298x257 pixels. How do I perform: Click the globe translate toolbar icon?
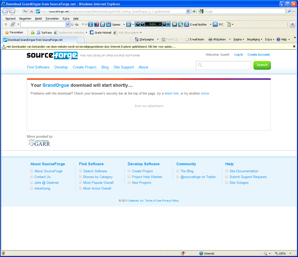coord(181,24)
